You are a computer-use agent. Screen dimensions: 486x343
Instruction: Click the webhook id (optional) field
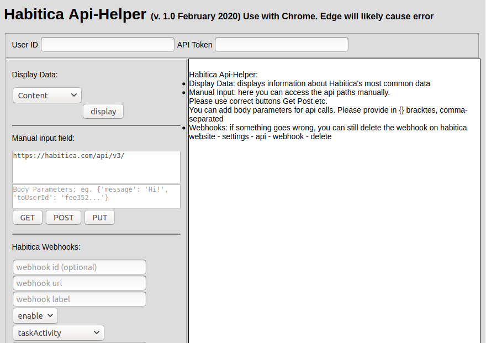tap(80, 267)
